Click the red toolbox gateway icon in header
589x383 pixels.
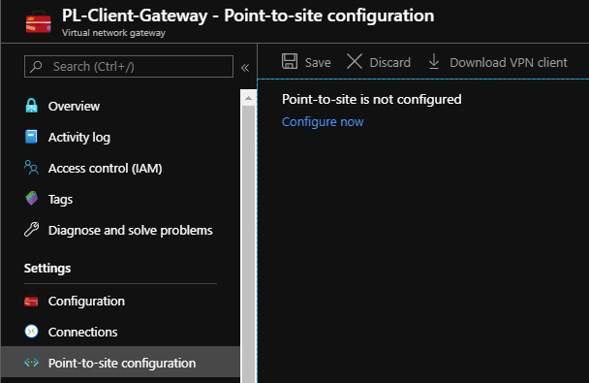(39, 22)
